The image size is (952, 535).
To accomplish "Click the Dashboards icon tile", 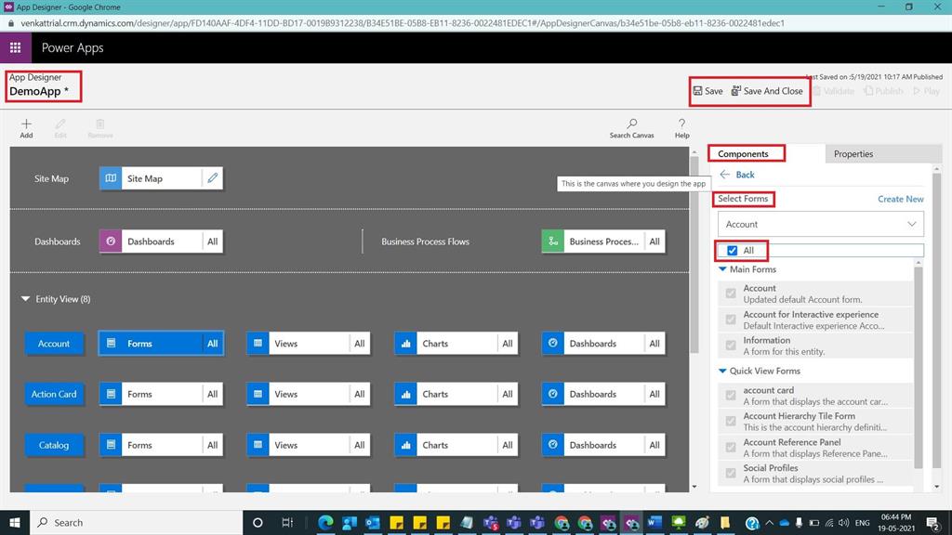I will coord(111,241).
